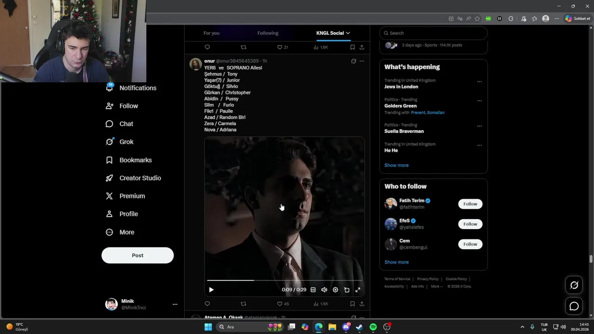Mute the video player volume
Viewport: 594px width, 334px height.
click(x=324, y=289)
